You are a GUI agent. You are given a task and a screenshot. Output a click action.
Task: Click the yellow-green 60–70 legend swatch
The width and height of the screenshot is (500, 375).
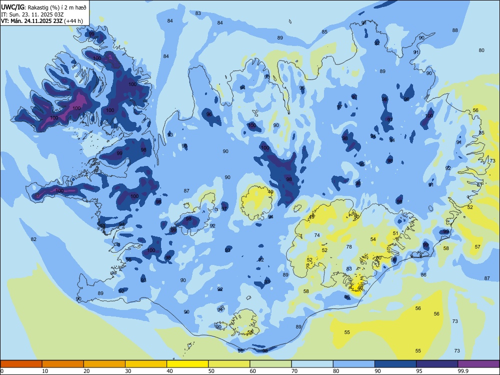[270, 364]
